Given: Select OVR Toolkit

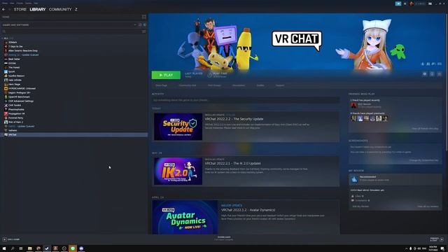Looking at the screenshot, I should click(x=15, y=105).
